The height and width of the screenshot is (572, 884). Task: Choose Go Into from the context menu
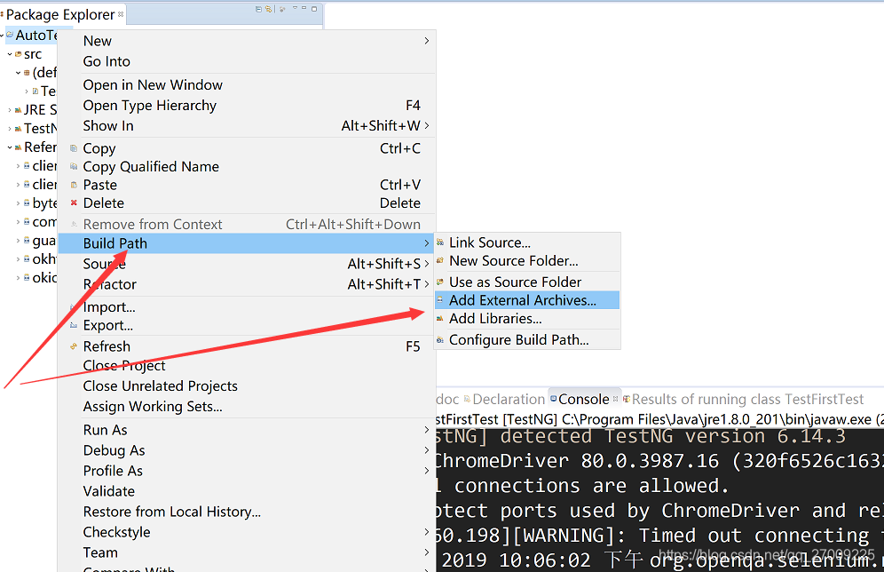click(247, 61)
